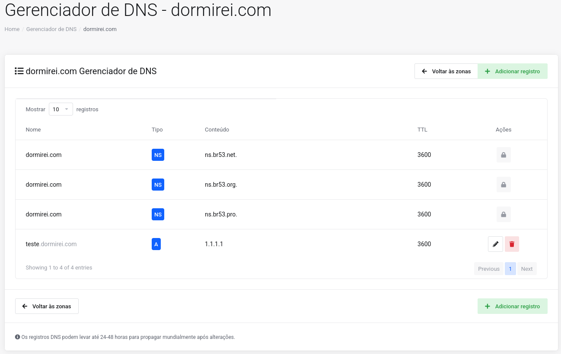Click bottom Voltar às zonas button
Screen dimensions: 561x354
pyautogui.click(x=47, y=306)
